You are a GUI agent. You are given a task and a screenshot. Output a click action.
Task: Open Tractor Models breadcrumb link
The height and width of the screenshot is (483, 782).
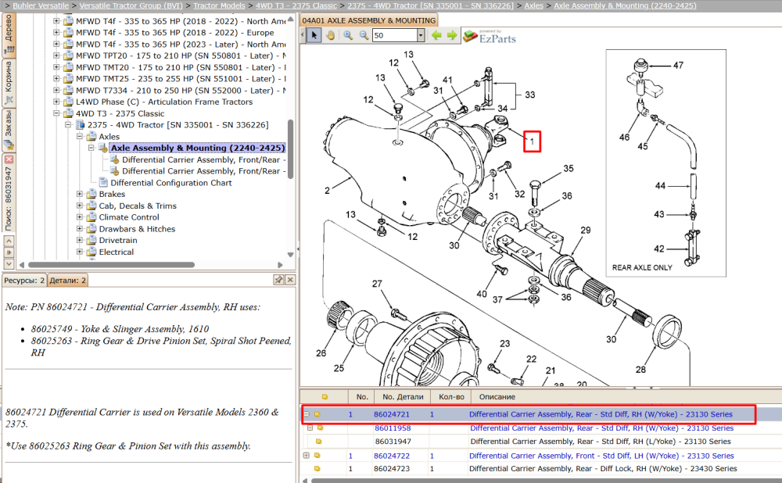[x=219, y=5]
